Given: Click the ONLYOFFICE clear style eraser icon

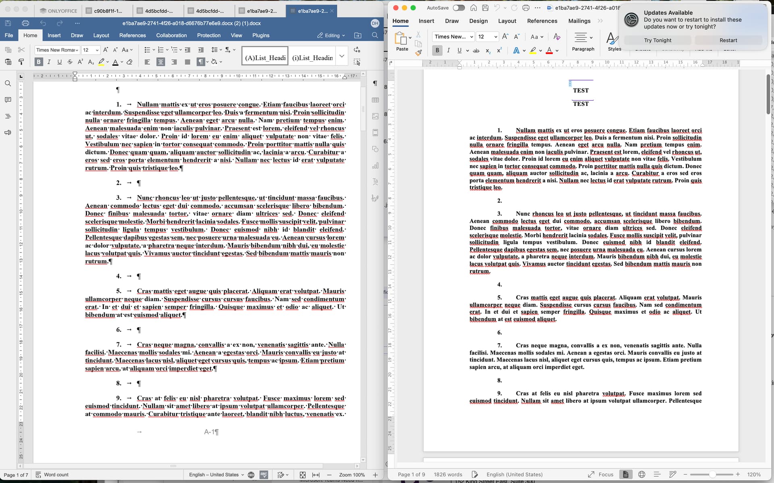Looking at the screenshot, I should pos(129,62).
